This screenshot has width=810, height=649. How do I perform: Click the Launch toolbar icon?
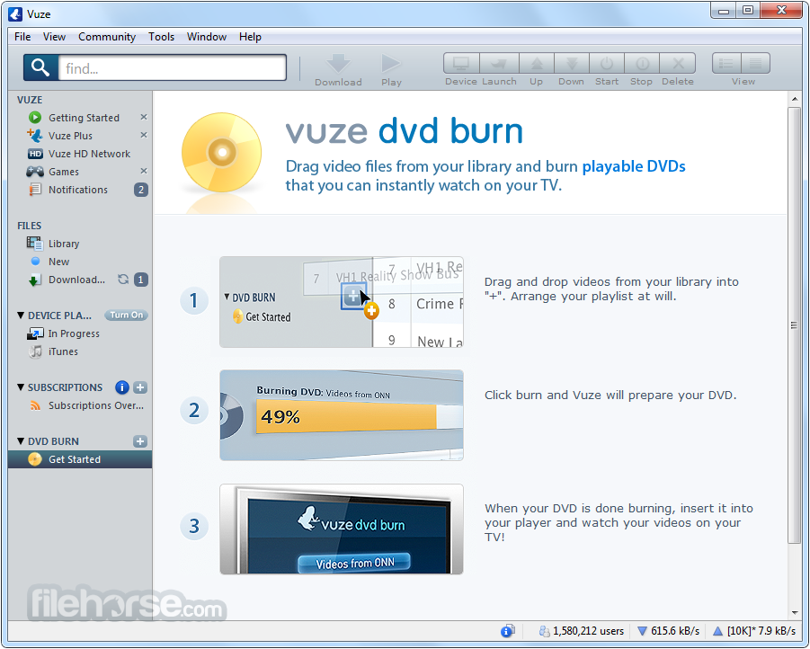tap(499, 64)
